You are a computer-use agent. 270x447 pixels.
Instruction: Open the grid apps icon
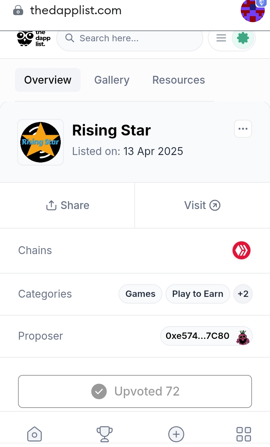click(x=244, y=434)
